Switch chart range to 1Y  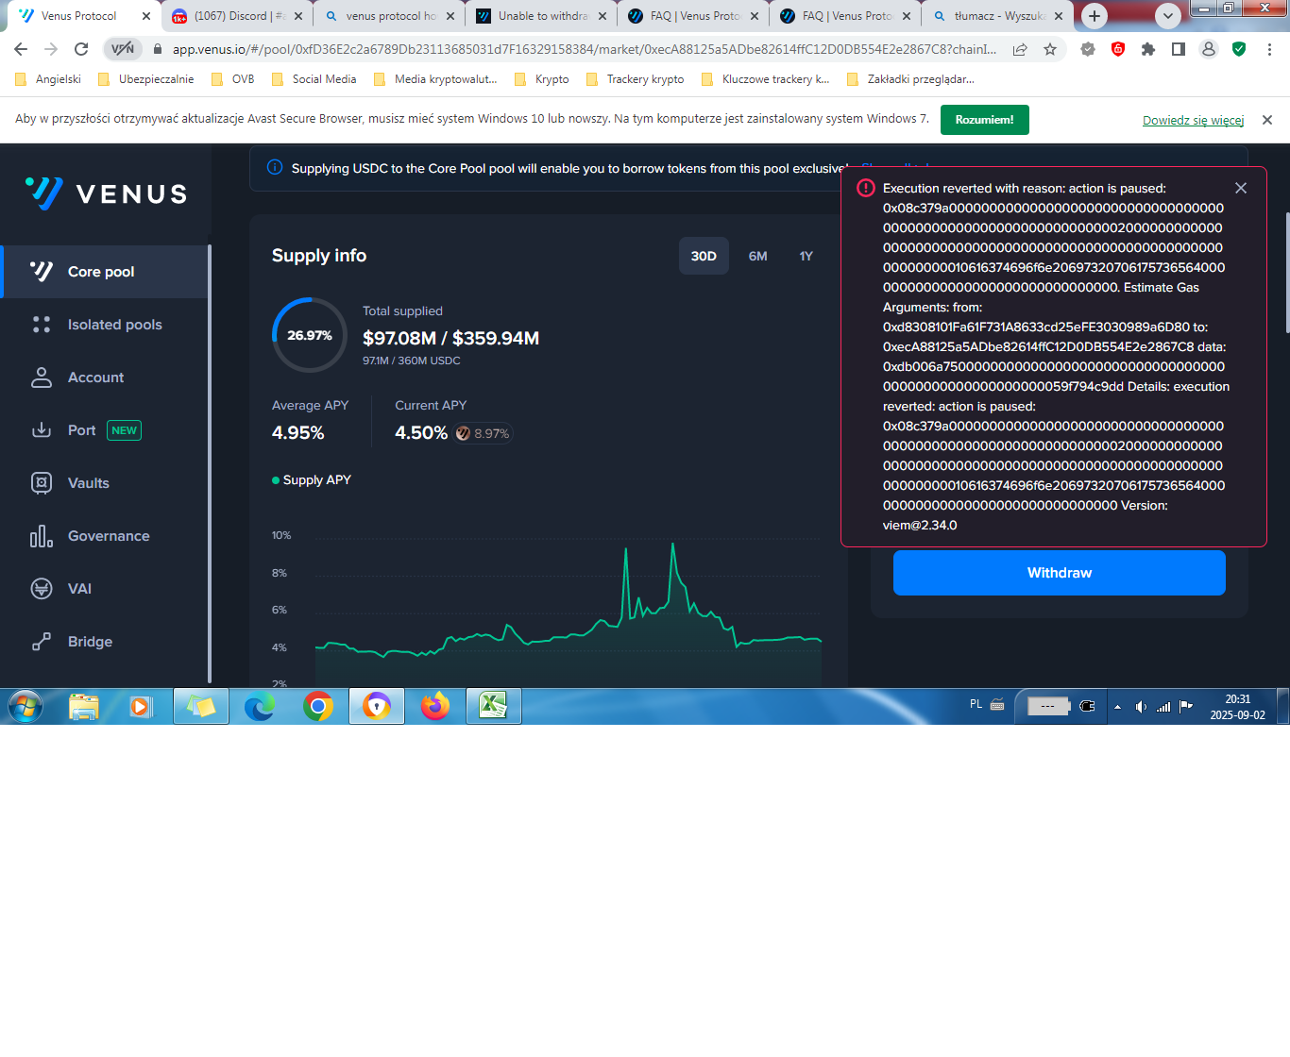[806, 256]
